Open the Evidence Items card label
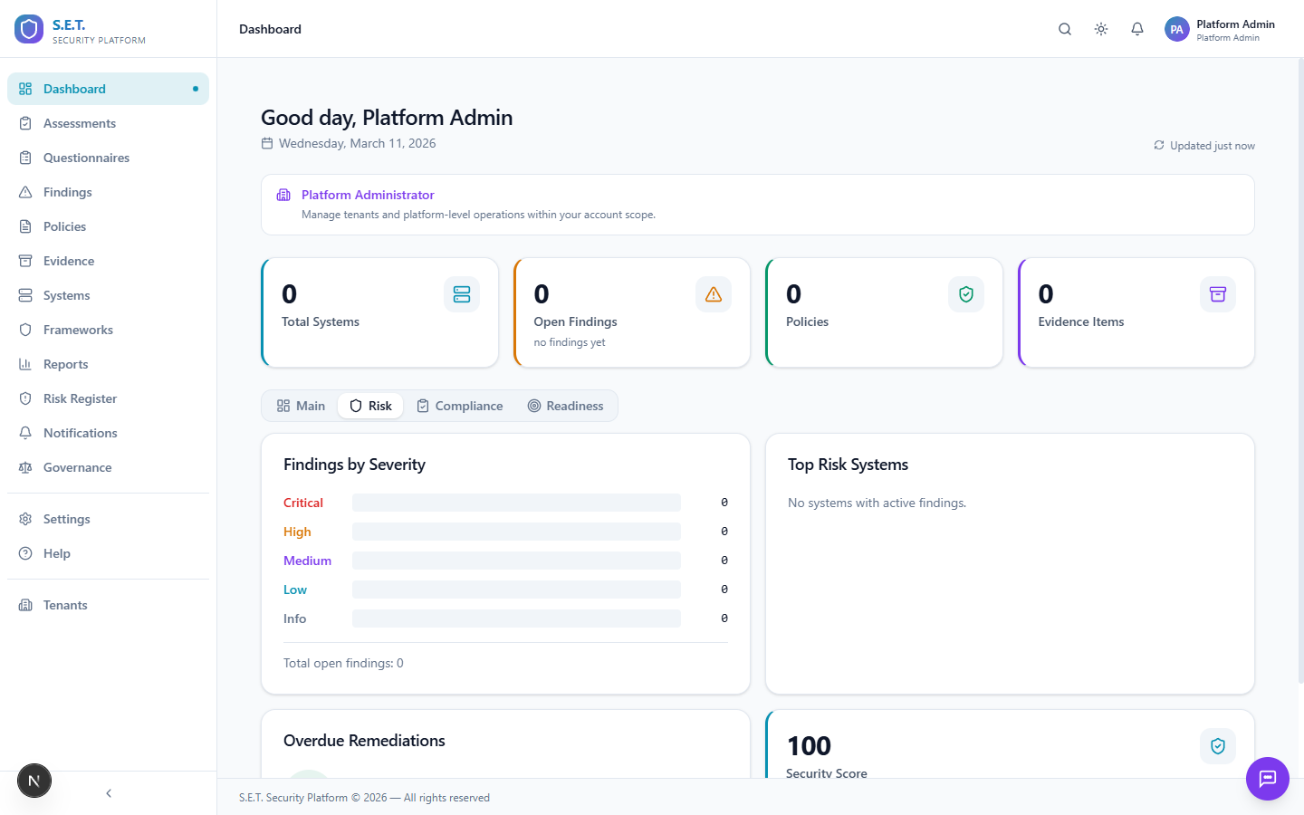Screen dimensions: 1304x815 (1081, 321)
